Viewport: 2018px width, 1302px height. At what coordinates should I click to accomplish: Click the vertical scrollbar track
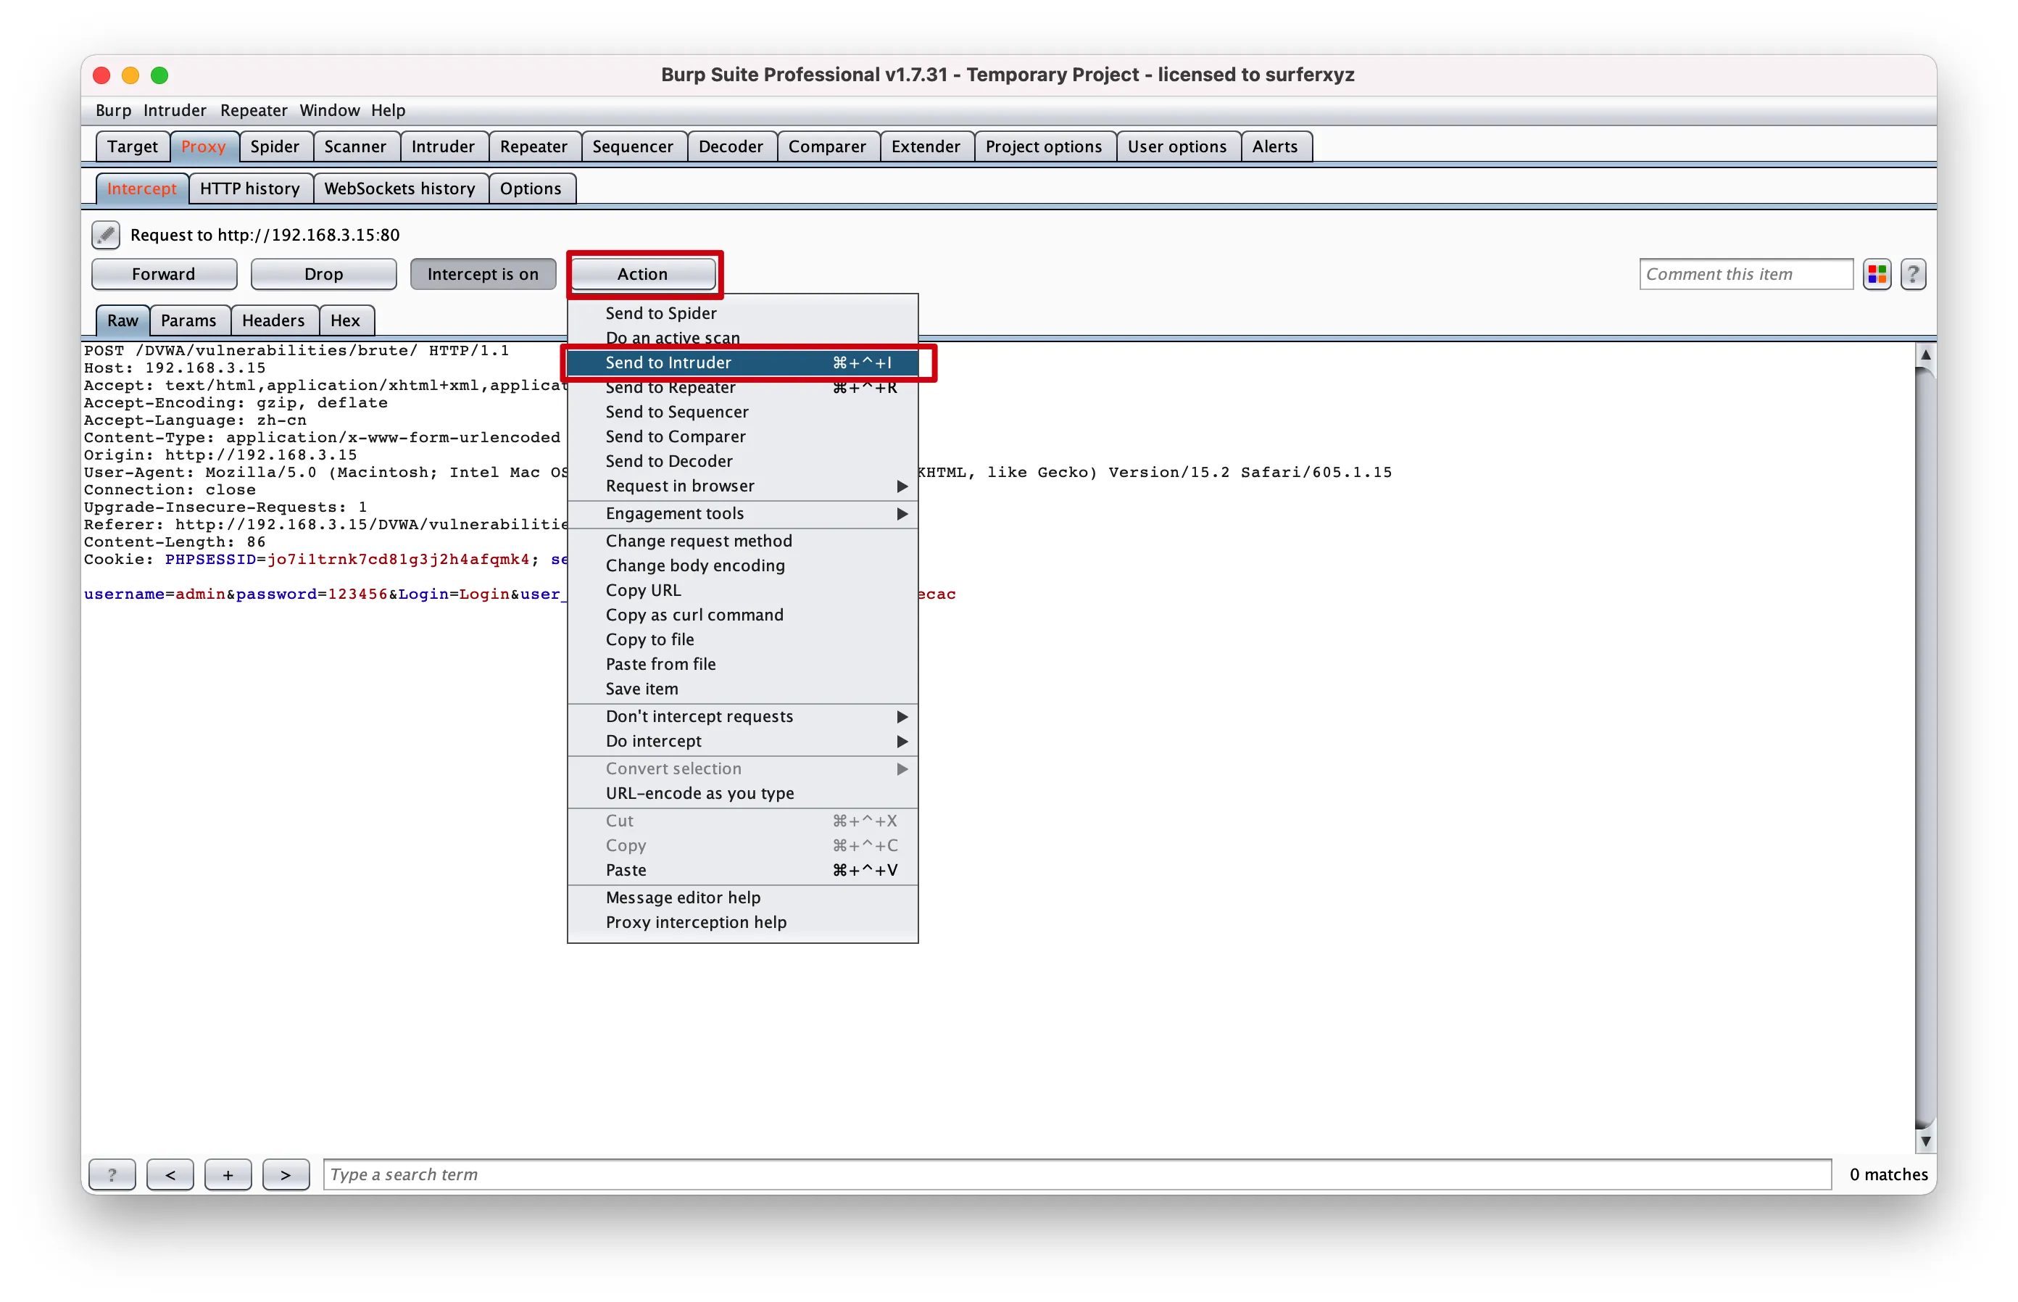coord(1925,747)
